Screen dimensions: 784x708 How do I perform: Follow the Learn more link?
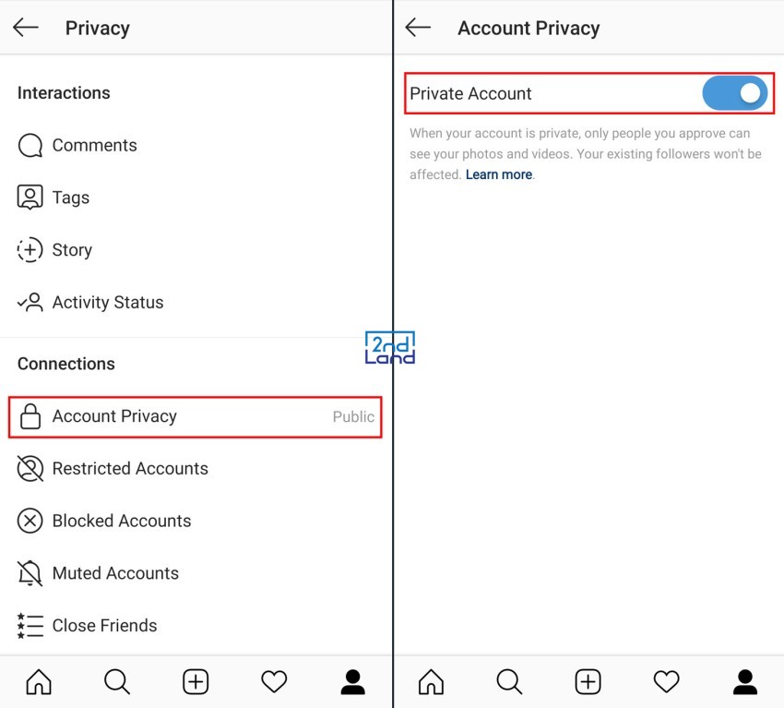[x=498, y=174]
